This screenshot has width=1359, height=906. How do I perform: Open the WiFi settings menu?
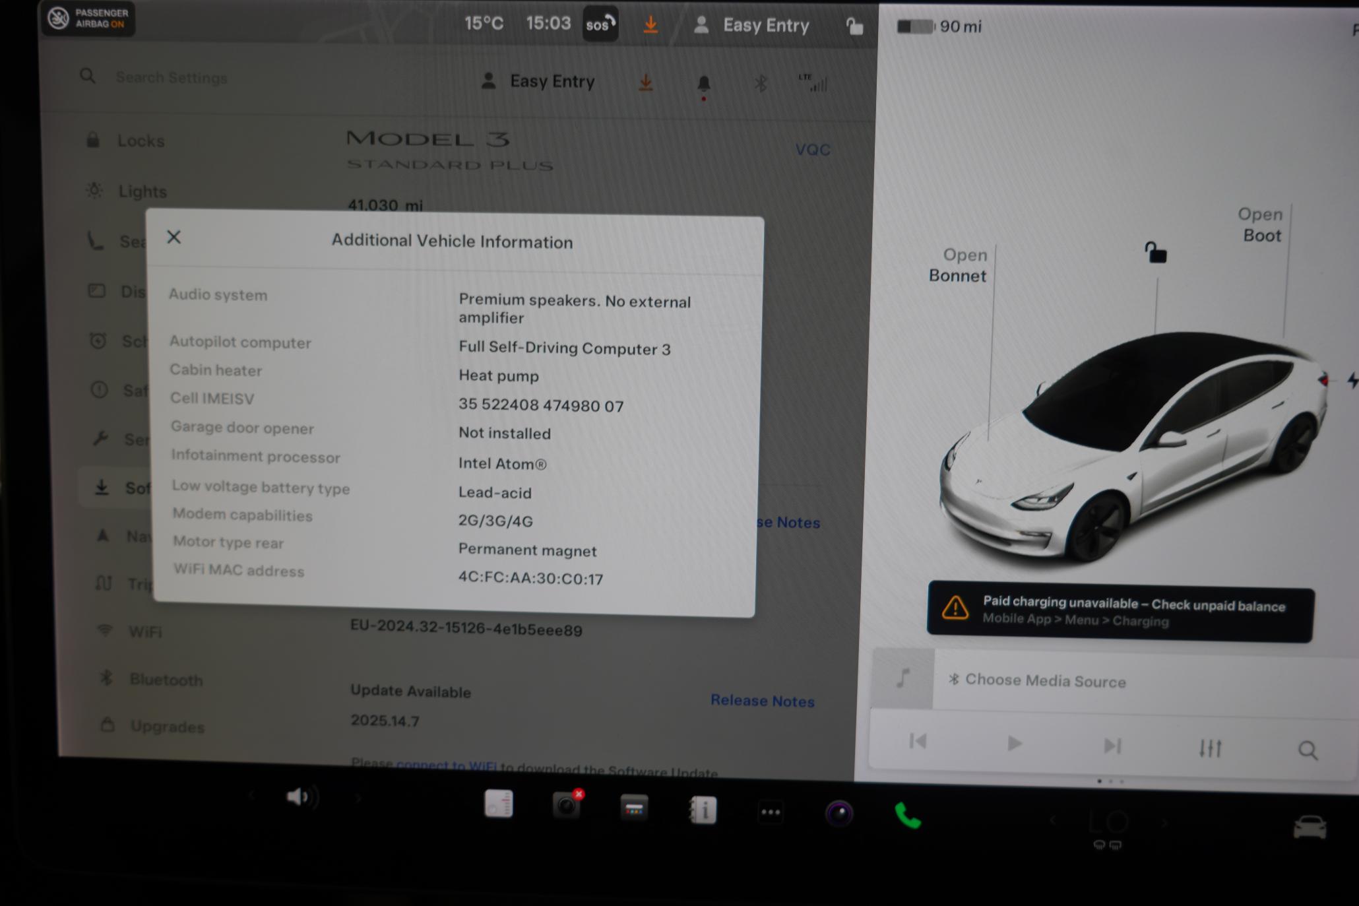[130, 631]
